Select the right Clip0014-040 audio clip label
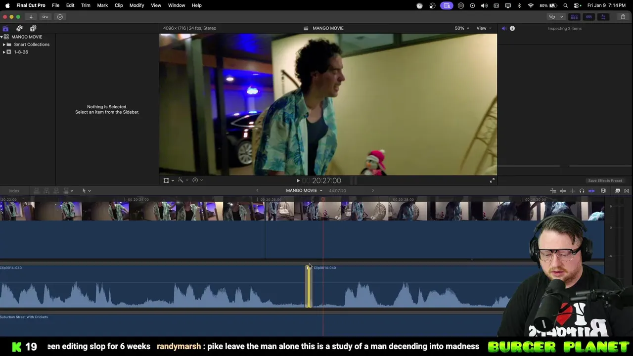This screenshot has width=633, height=356. pyautogui.click(x=324, y=267)
